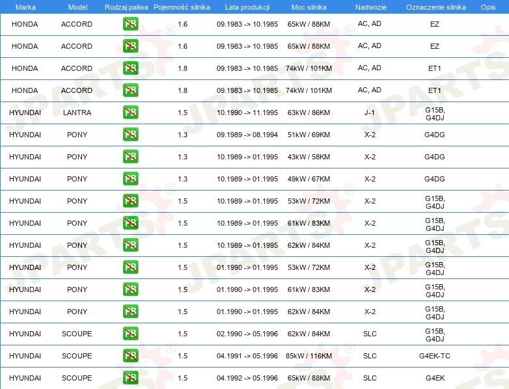Click the Marka column header
This screenshot has height=389, width=509.
pos(25,7)
